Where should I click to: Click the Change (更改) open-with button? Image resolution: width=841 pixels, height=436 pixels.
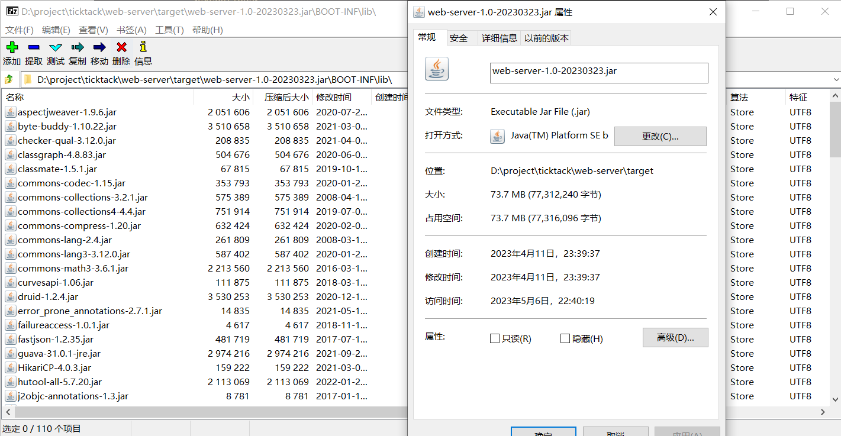pyautogui.click(x=660, y=136)
